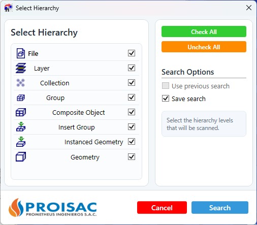This screenshot has height=225, width=257.
Task: Click the Collection dots icon
Action: click(x=20, y=83)
